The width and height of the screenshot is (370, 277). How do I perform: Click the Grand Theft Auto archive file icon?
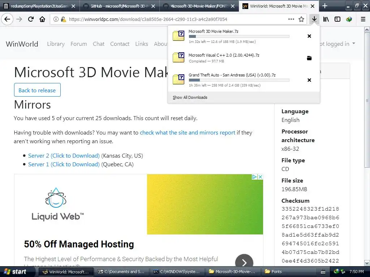pos(178,79)
